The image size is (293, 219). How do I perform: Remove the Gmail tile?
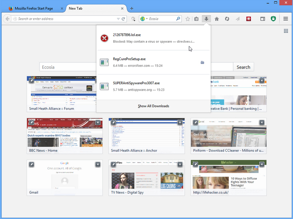click(98, 164)
